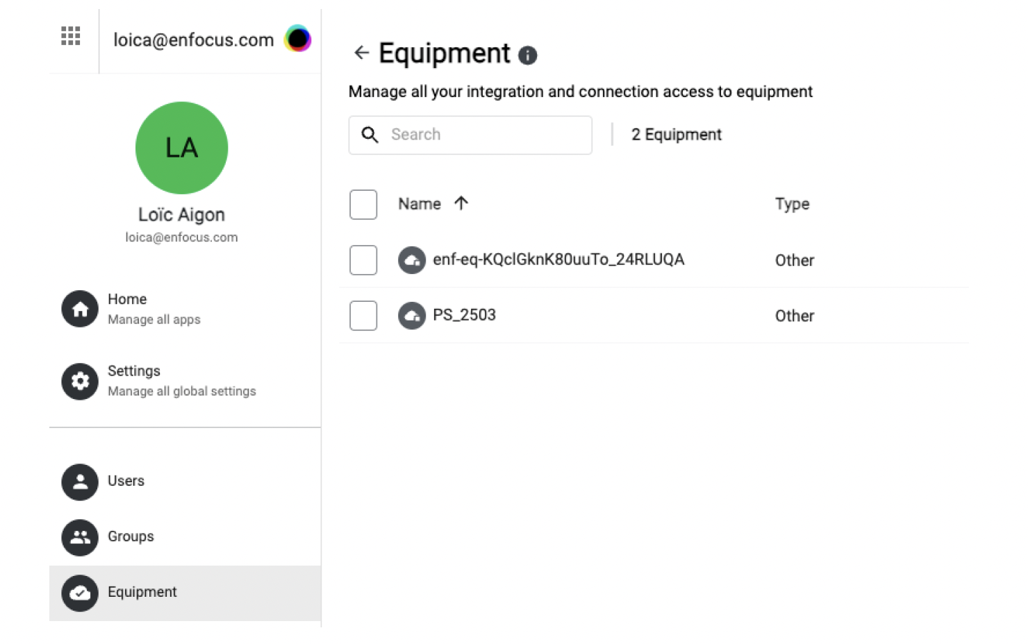Open equipment enf-eq-KQclGknK80uuTo_24RLUQA
1028x644 pixels.
coord(558,260)
